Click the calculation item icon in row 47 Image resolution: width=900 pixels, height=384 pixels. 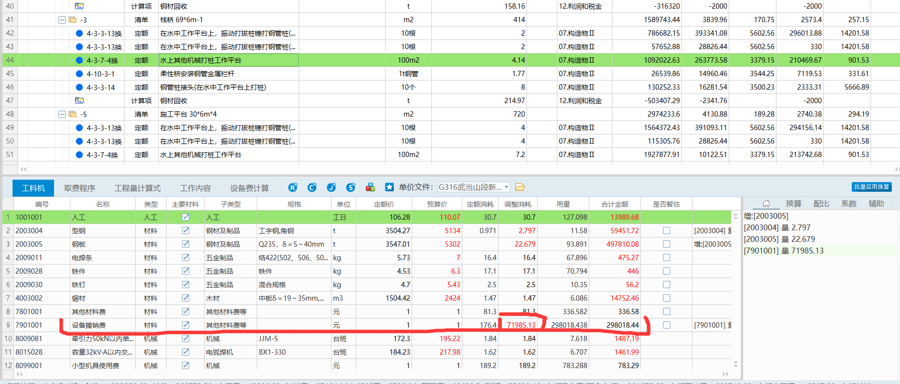coord(80,101)
